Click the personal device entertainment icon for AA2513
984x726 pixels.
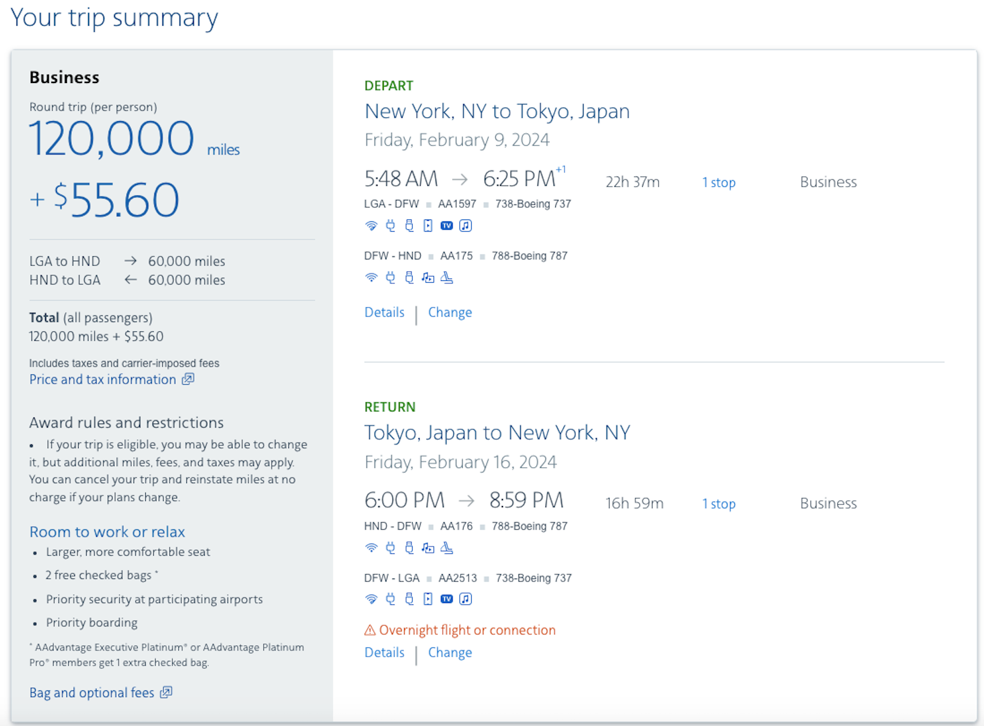tap(428, 599)
